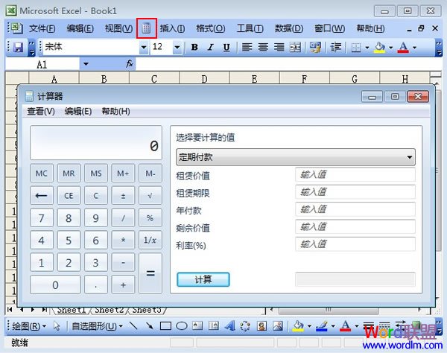447x353 pixels.
Task: Click the calculator equals button
Action: pyautogui.click(x=150, y=273)
